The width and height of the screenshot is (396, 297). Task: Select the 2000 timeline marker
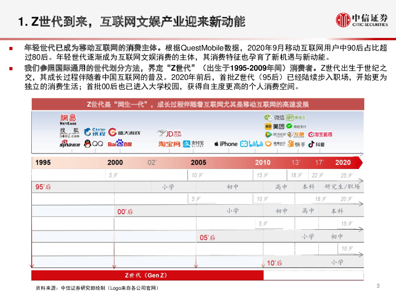point(115,162)
